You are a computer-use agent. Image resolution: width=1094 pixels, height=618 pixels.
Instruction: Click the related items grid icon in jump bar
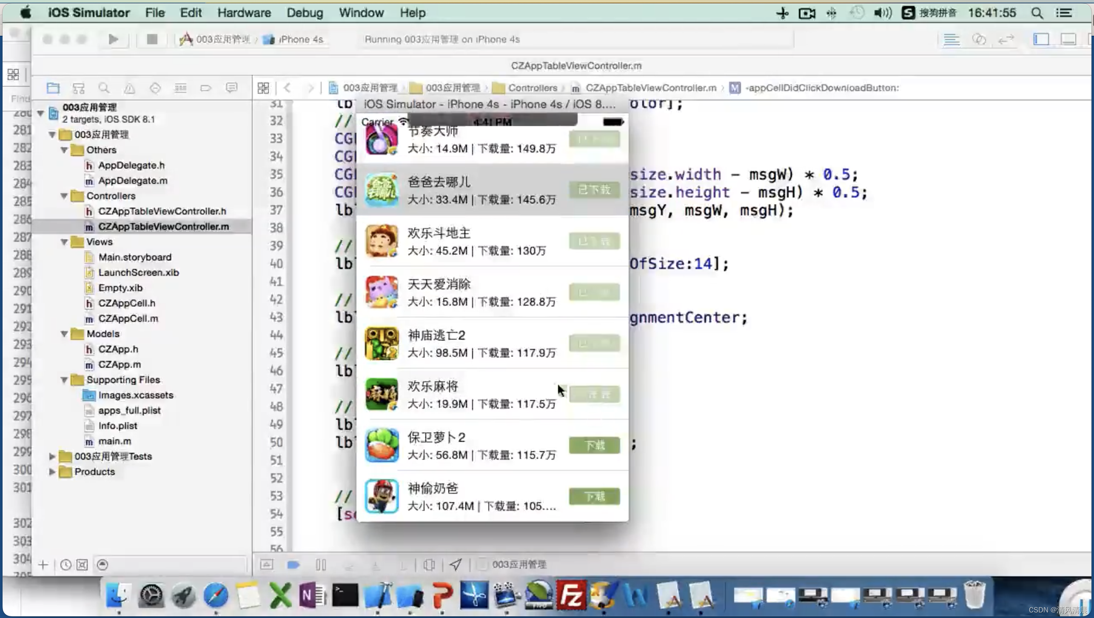[x=263, y=88]
